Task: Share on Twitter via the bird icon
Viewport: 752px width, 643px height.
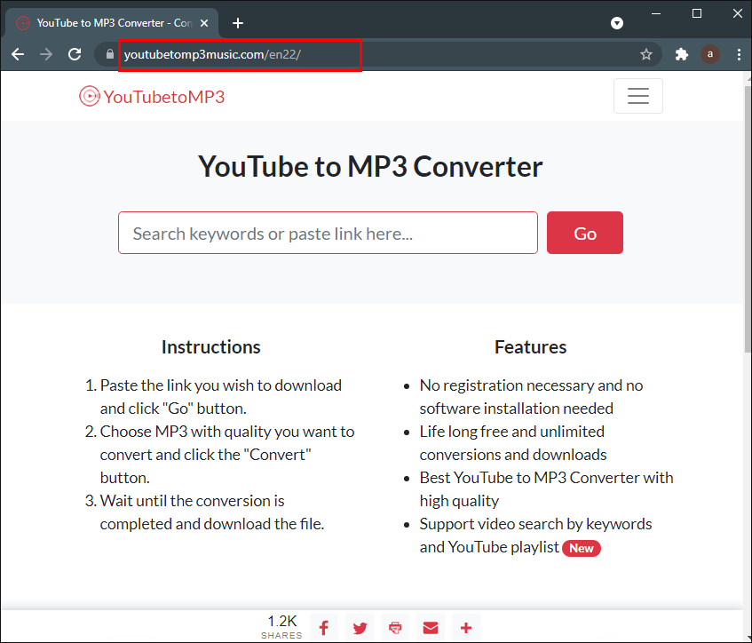Action: pos(360,627)
